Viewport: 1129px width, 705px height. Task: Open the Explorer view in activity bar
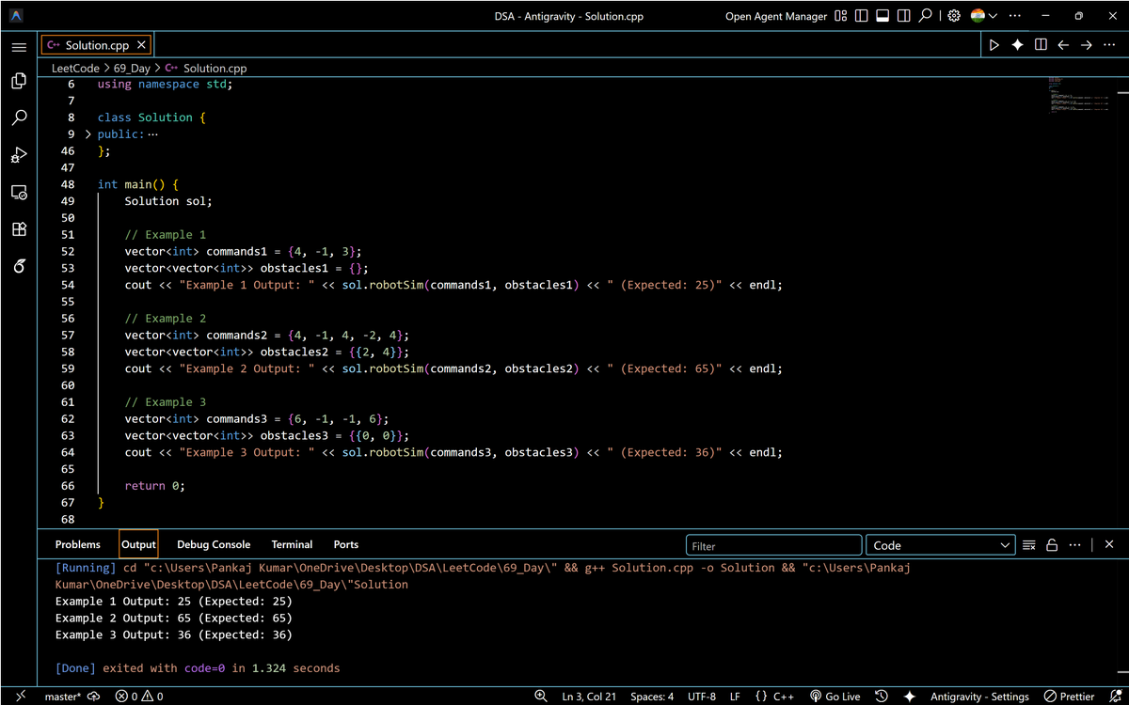[x=19, y=82]
